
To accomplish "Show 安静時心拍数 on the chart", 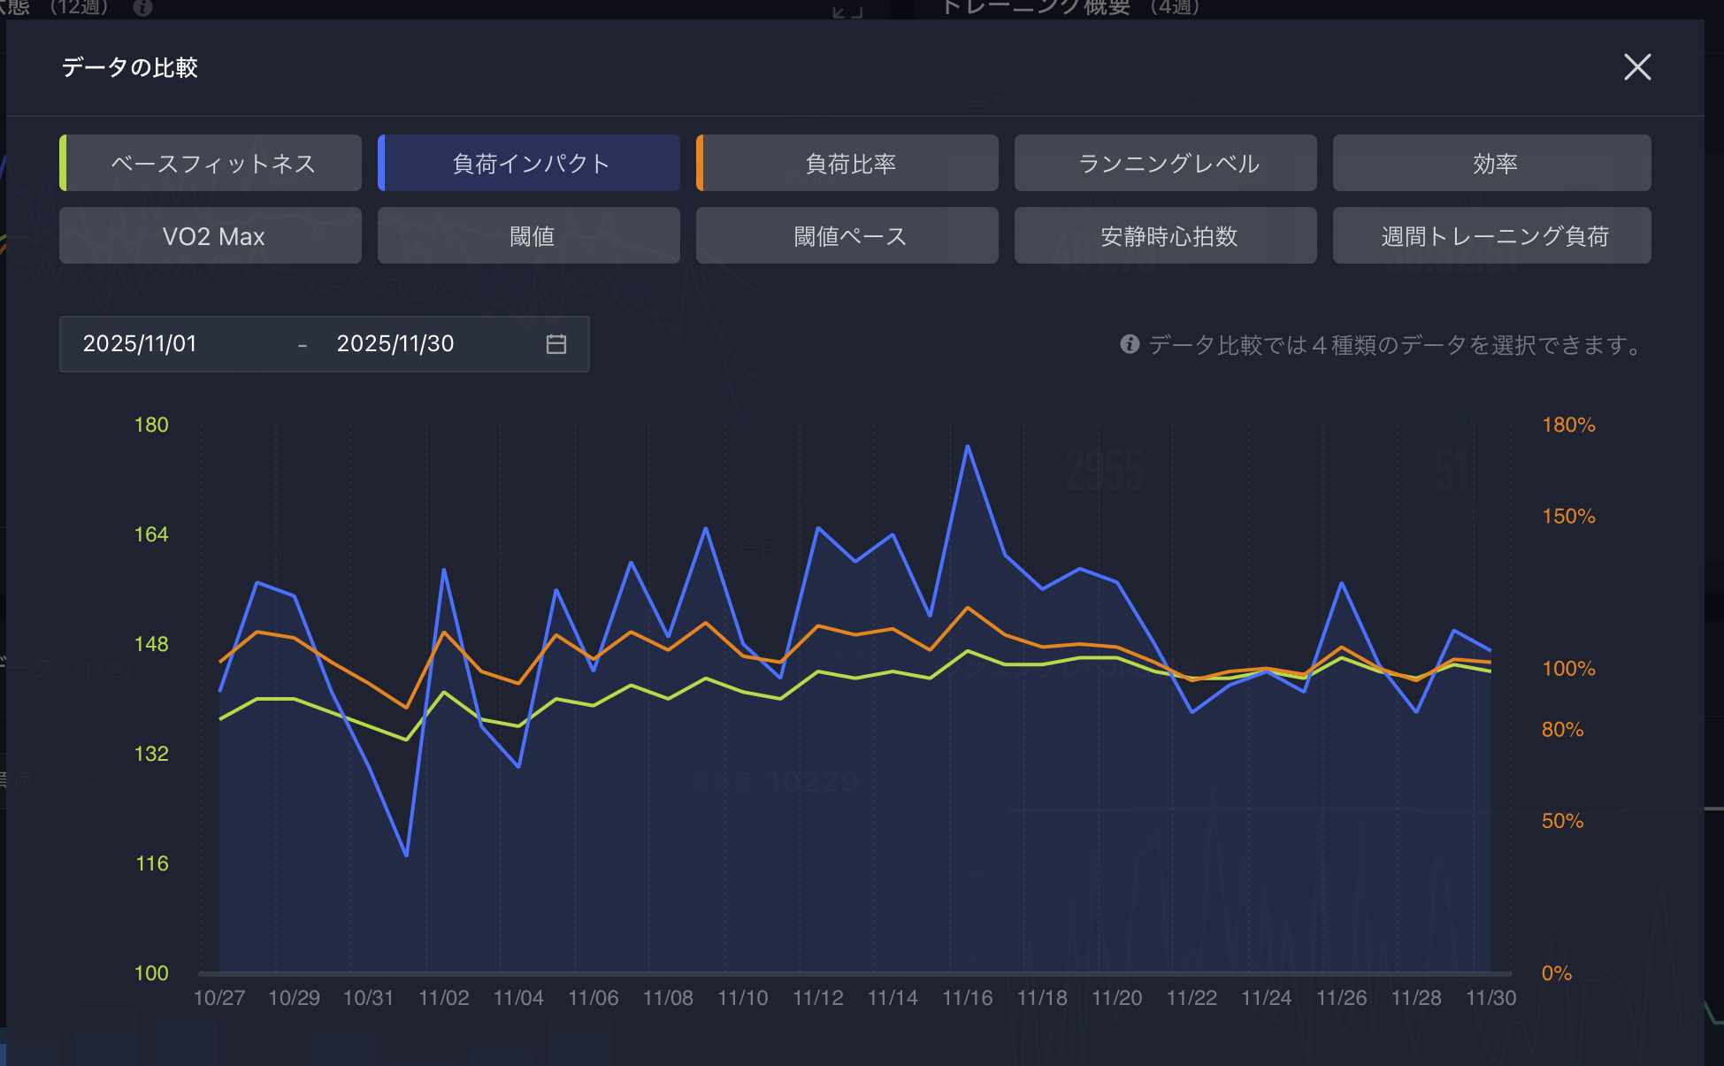I will 1166,236.
